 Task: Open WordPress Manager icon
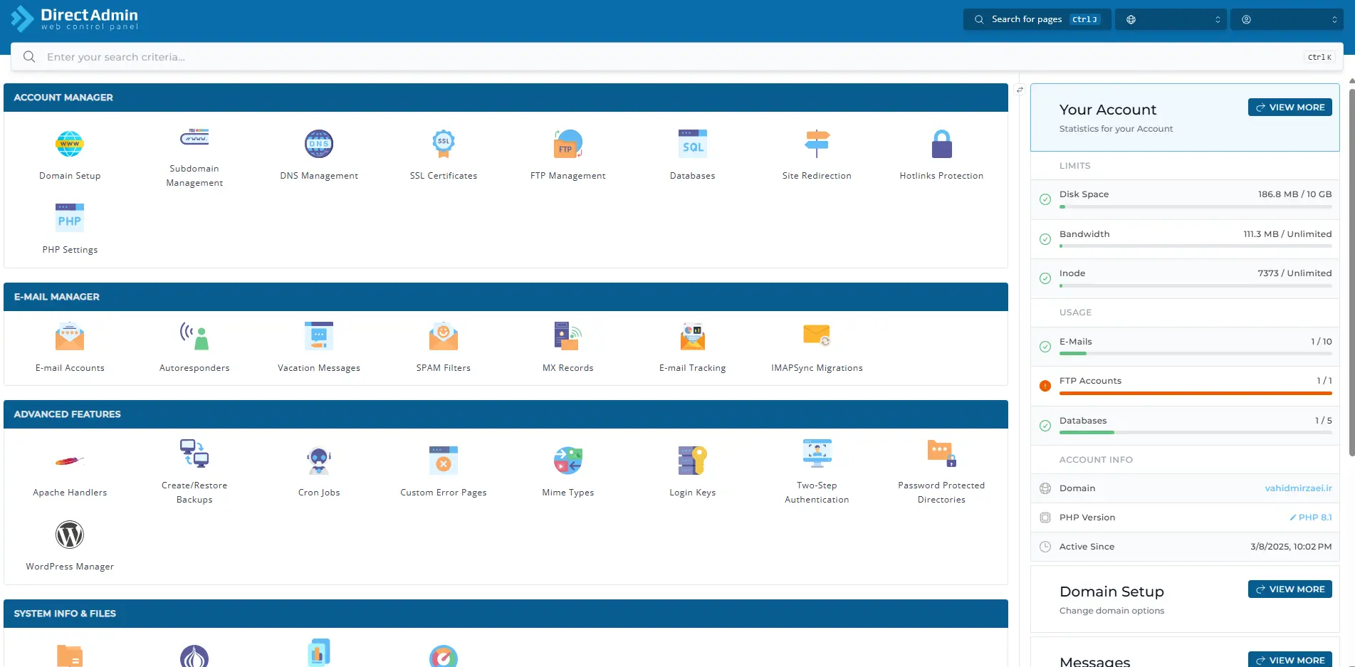(x=70, y=535)
